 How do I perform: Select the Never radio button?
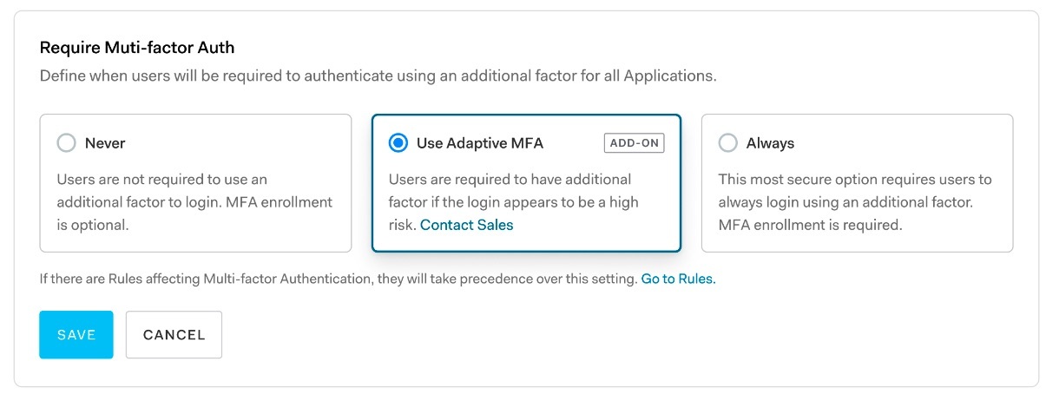click(x=66, y=143)
